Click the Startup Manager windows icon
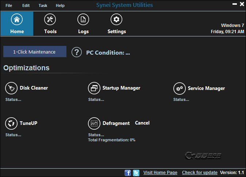Image resolution: width=246 pixels, height=177 pixels. tap(94, 88)
